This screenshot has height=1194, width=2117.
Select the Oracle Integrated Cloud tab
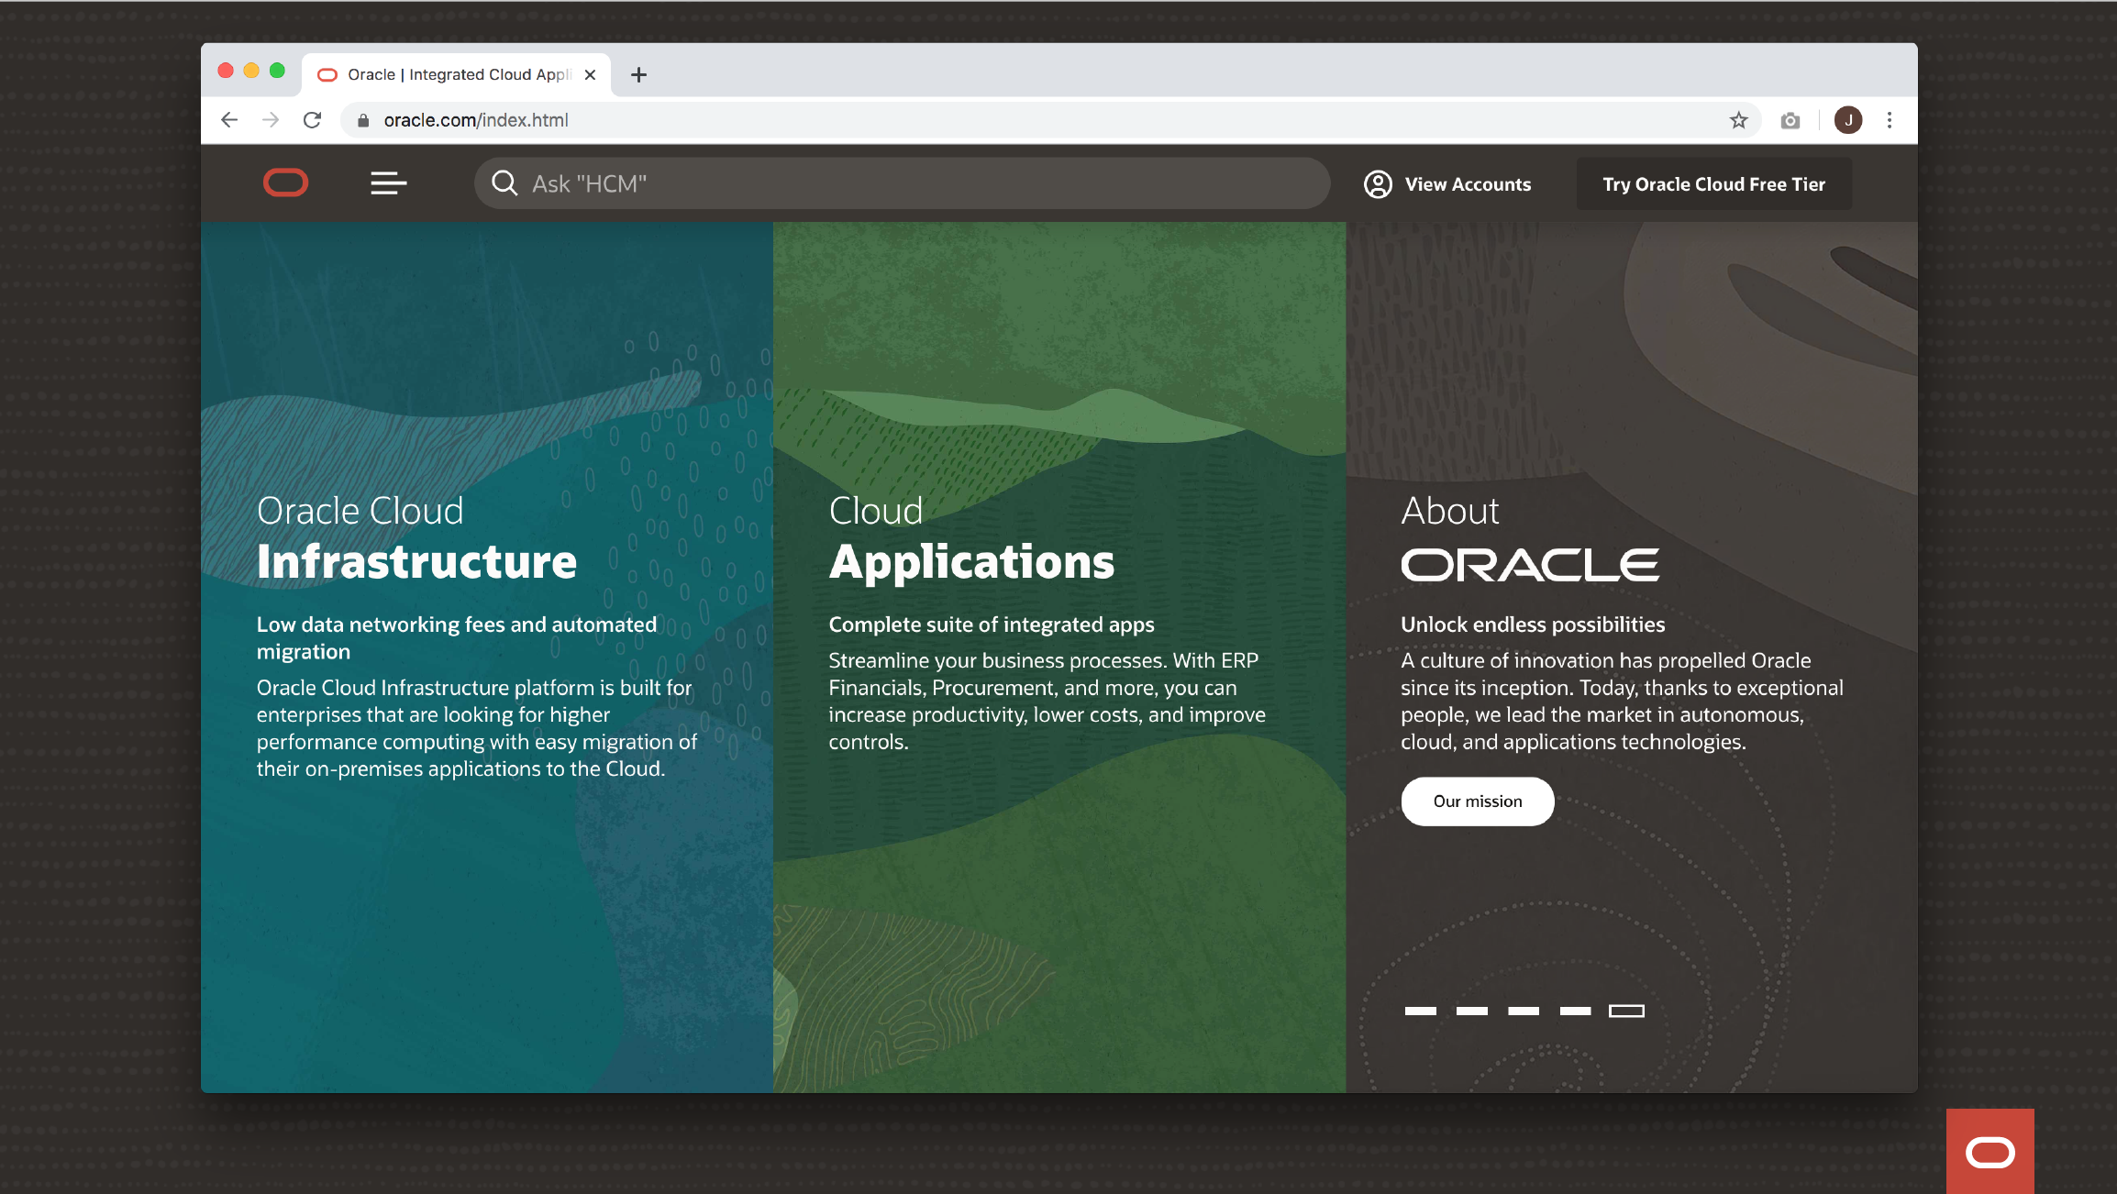point(456,74)
